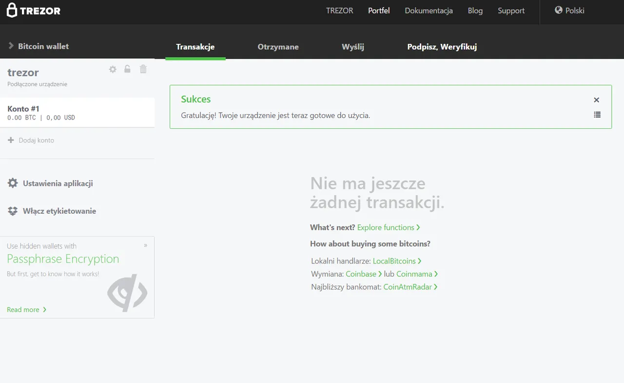Image resolution: width=624 pixels, height=383 pixels.
Task: Open the LocalBitcoins link
Action: click(397, 261)
